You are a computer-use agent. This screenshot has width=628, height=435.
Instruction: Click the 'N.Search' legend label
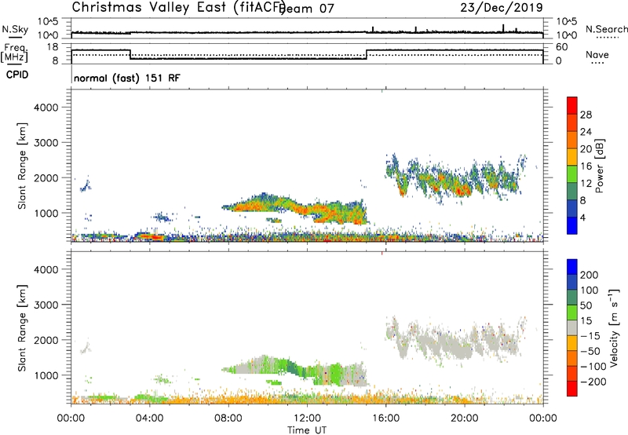click(606, 29)
